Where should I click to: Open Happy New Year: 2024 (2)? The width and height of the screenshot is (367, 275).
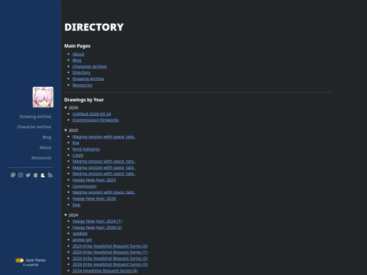pos(97,227)
